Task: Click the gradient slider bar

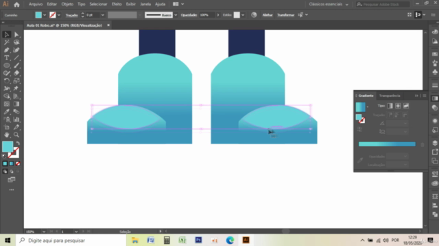Action: tap(387, 144)
